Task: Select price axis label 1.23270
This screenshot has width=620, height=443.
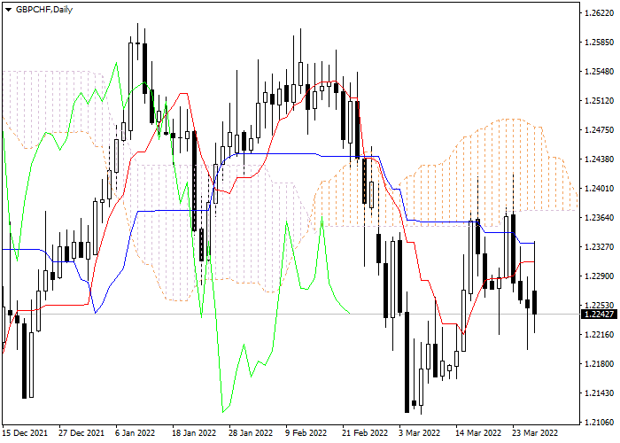Action: [599, 247]
